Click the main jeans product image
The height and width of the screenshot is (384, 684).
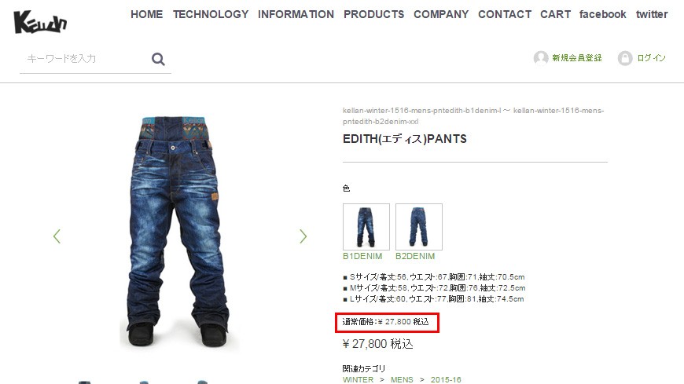(178, 233)
